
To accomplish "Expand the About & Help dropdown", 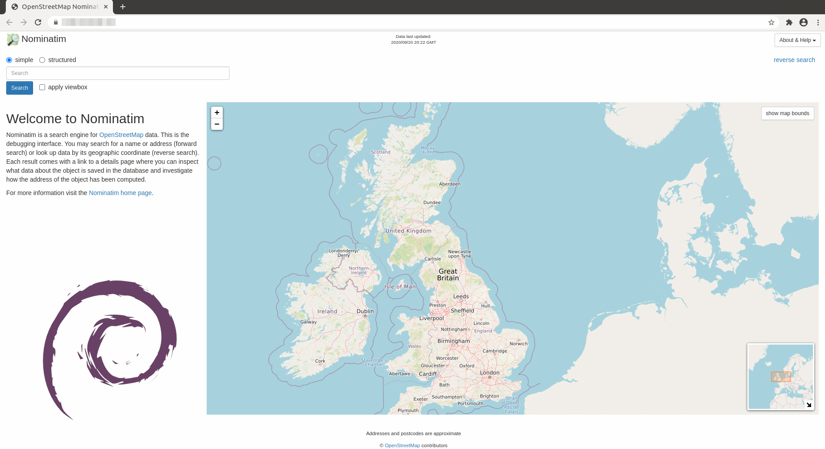I will point(797,40).
